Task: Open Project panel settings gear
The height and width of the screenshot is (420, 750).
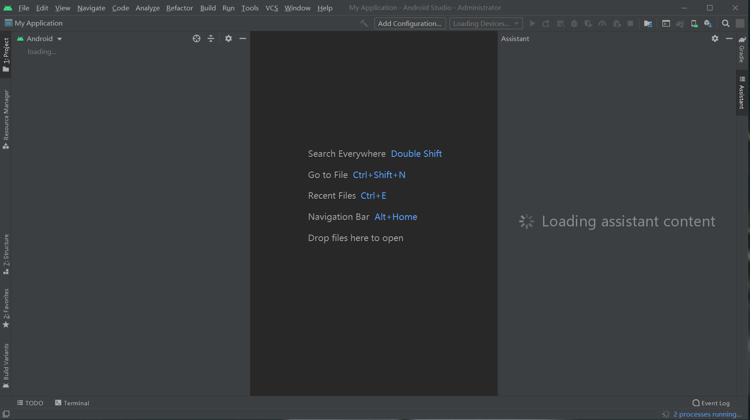Action: pos(229,38)
